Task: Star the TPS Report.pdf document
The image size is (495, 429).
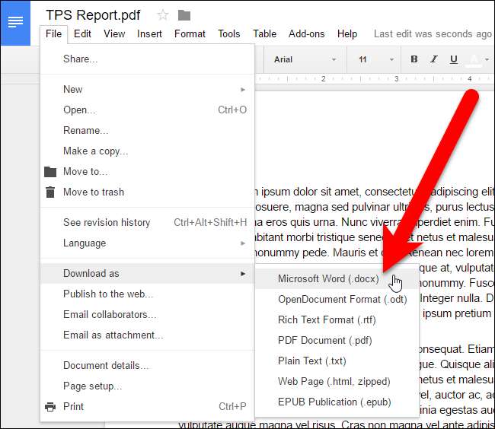Action: coord(162,14)
